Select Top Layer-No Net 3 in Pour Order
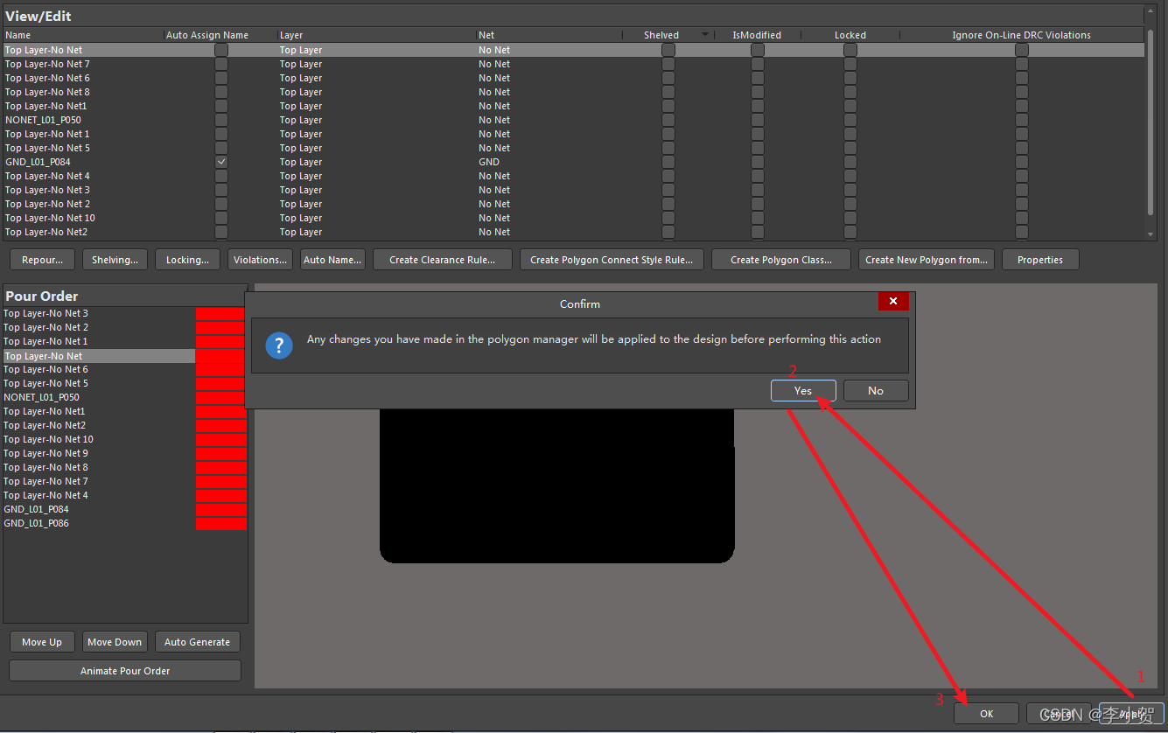The height and width of the screenshot is (733, 1168). [x=99, y=313]
